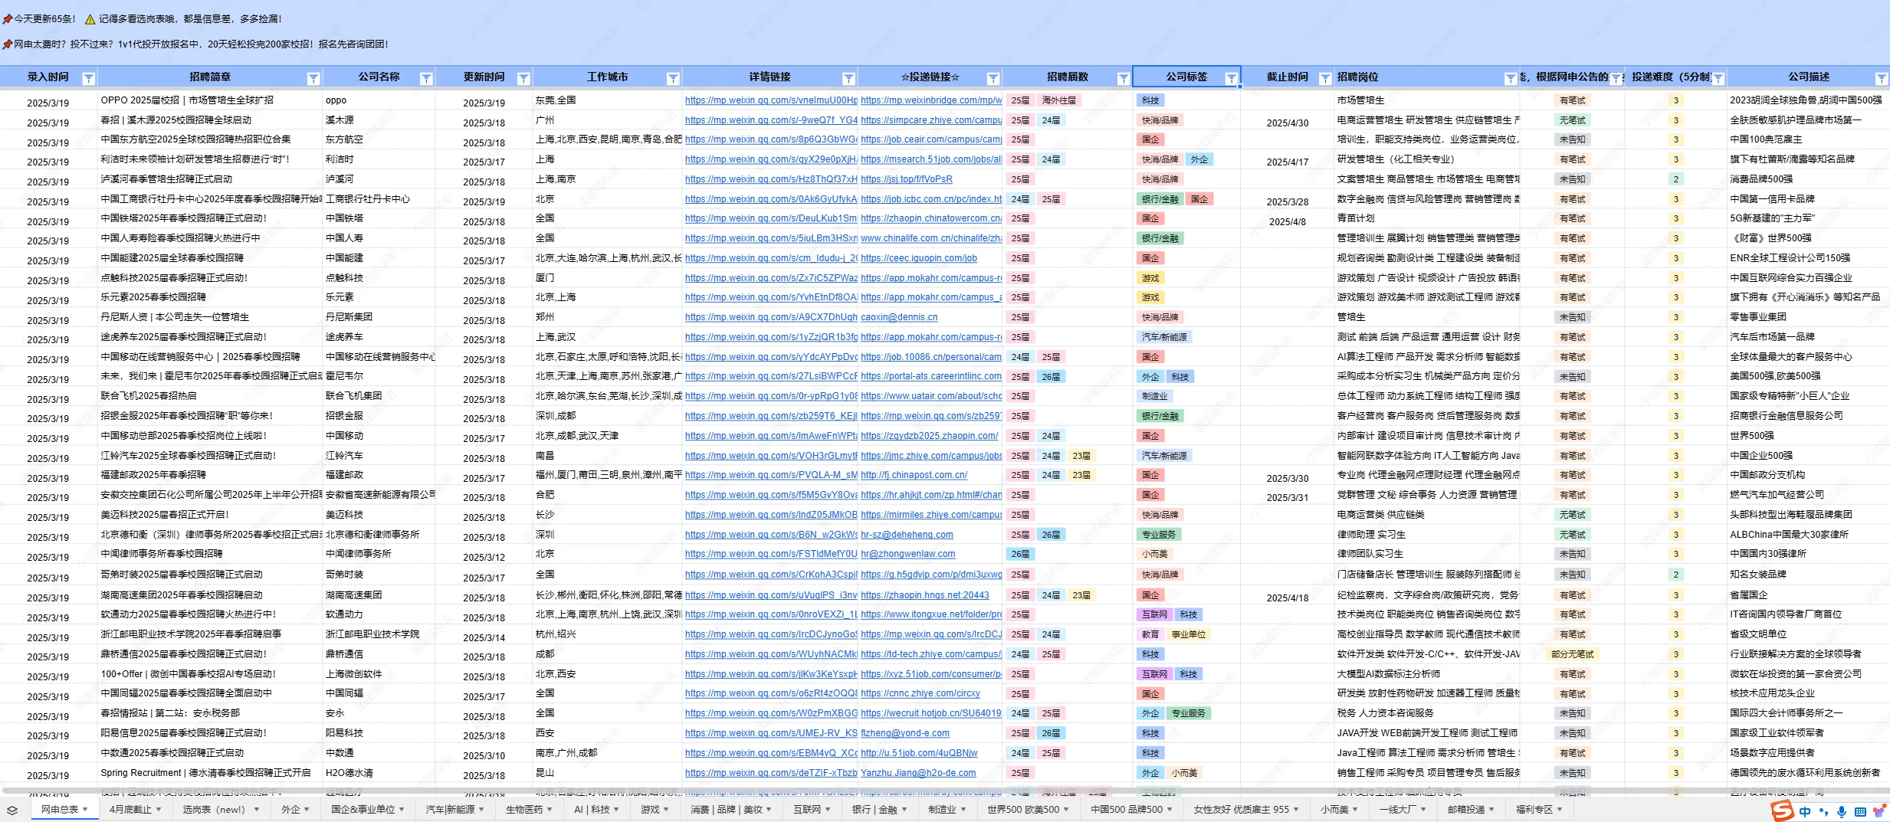Switch to 小而美 sheet tab
The width and height of the screenshot is (1890, 822).
click(1339, 810)
